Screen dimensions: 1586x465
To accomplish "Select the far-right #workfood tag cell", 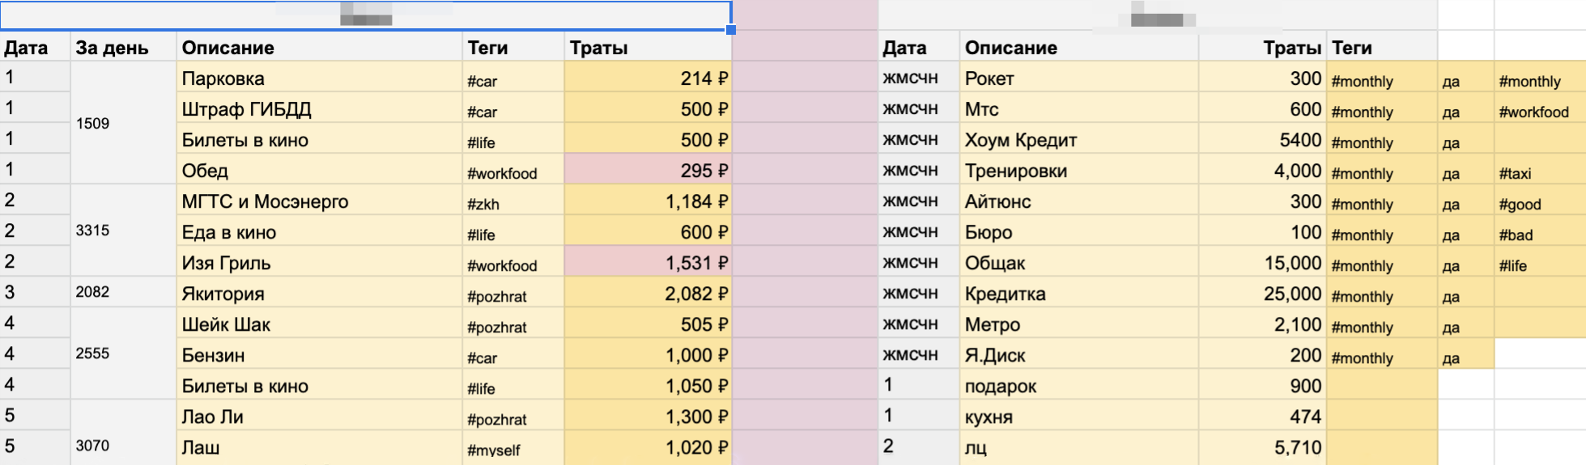I will (1540, 108).
